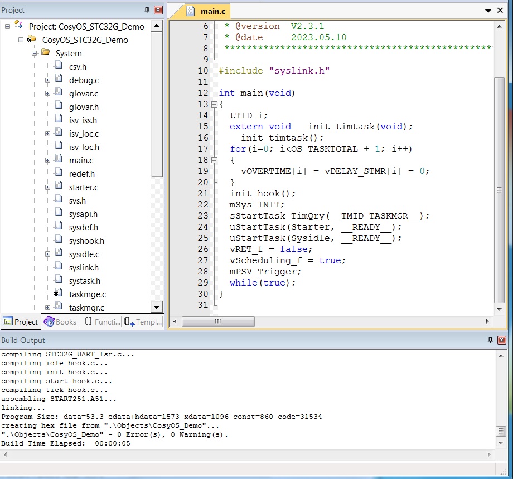Collapse the Project: CosyOS_STC32G_Demo root node
Screen dimensions: 513x479
coord(7,27)
